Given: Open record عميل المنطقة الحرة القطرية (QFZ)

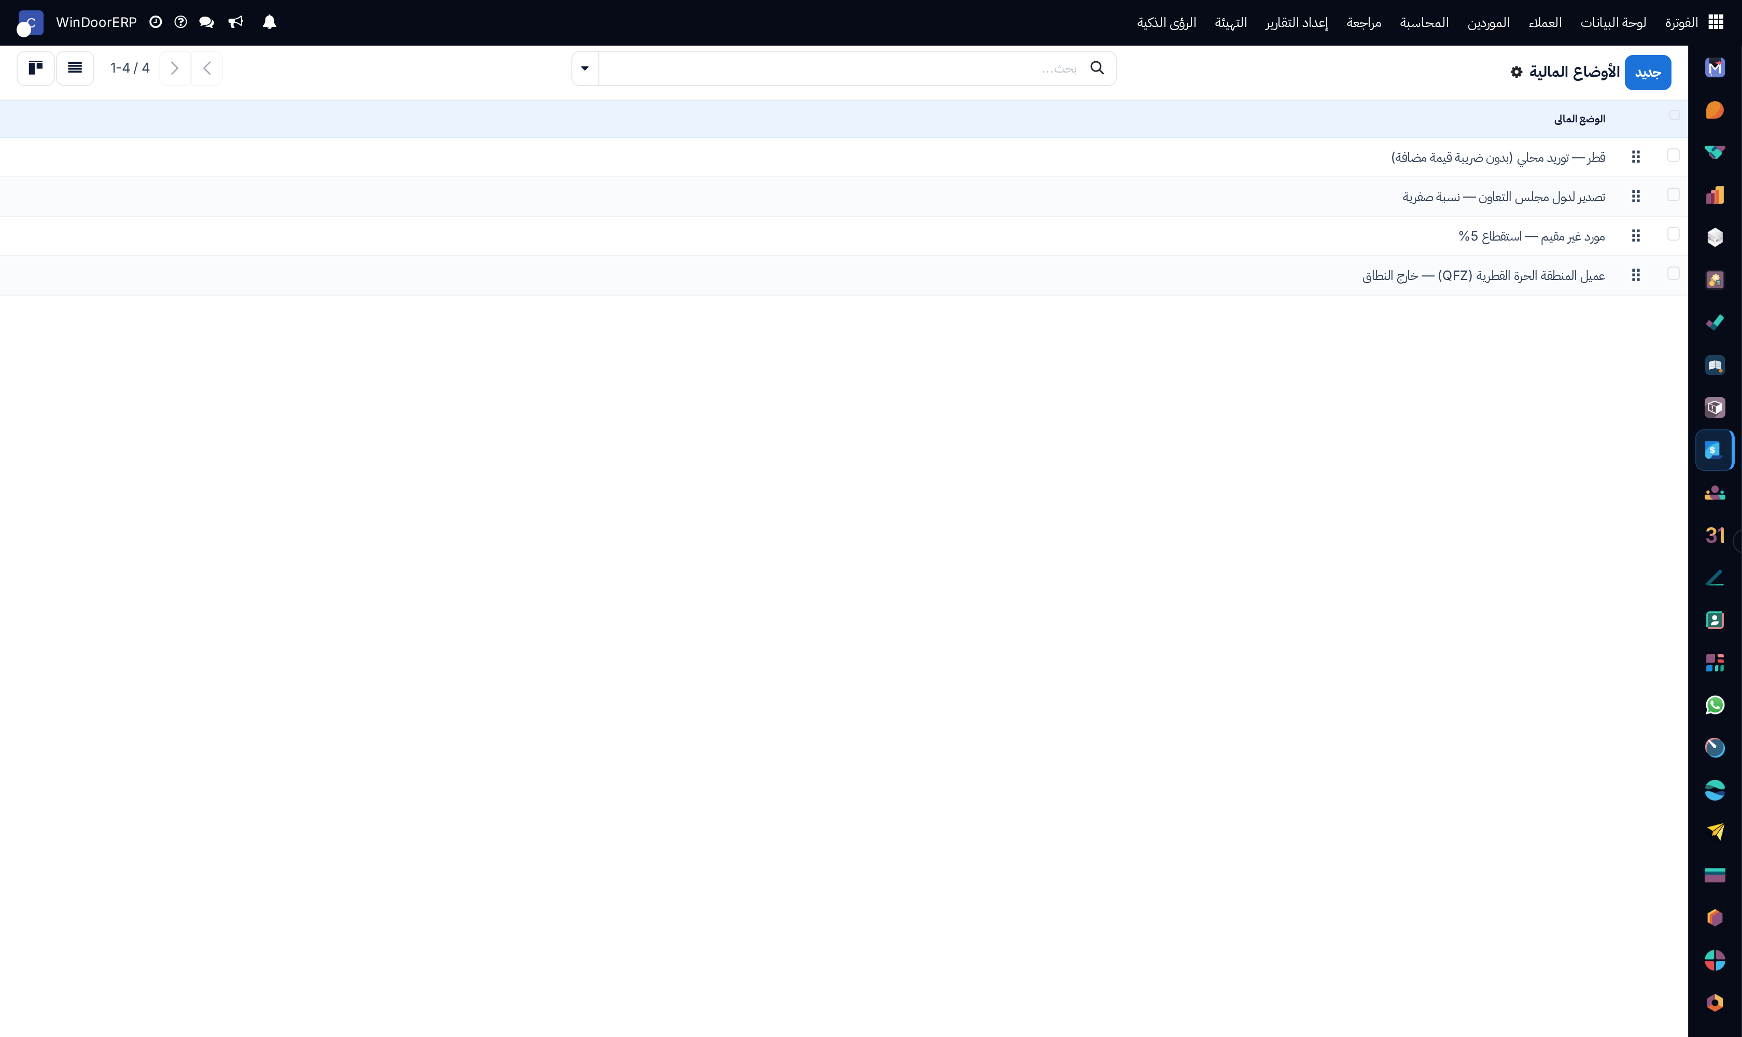Looking at the screenshot, I should point(1483,276).
